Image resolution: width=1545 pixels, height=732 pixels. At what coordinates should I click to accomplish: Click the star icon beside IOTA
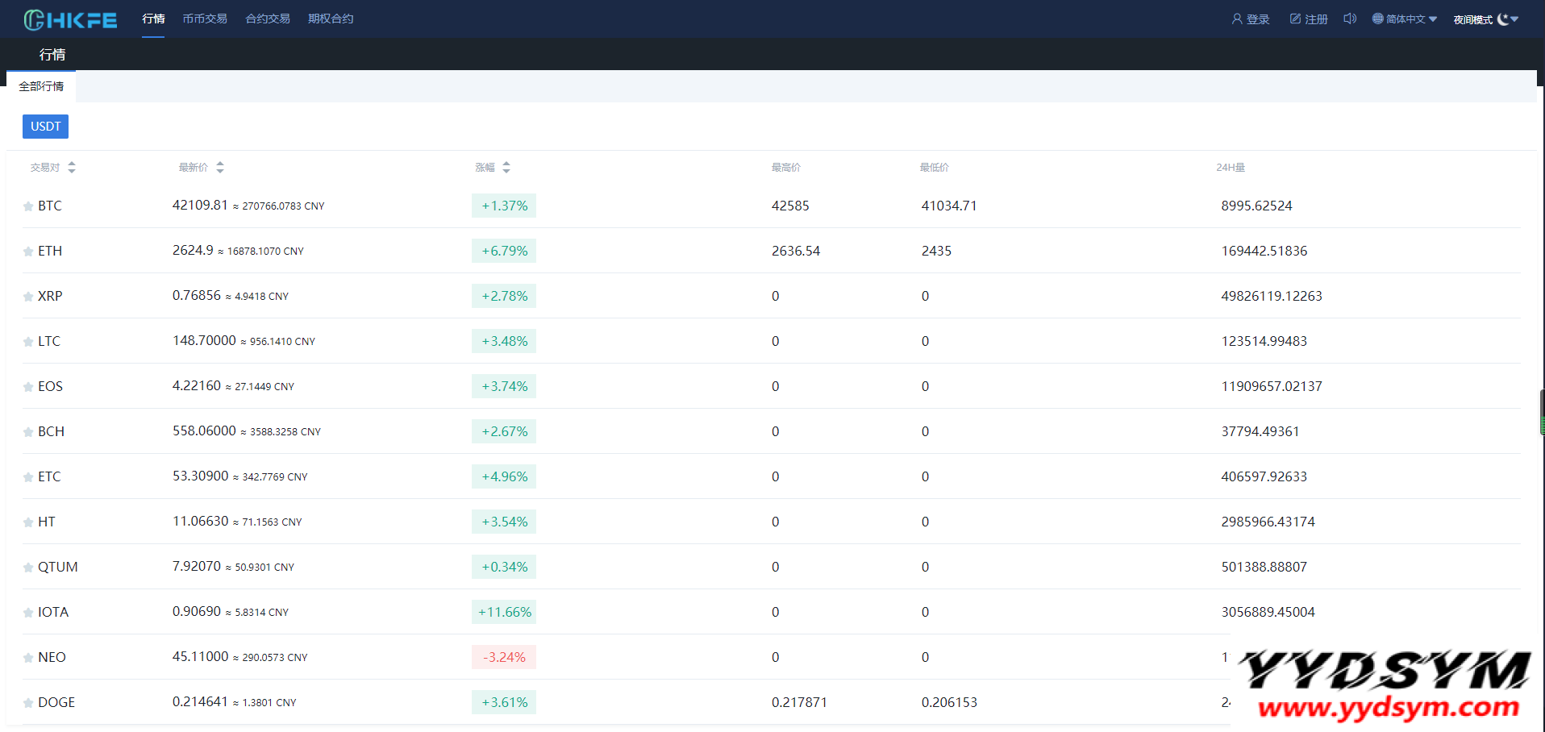click(x=28, y=613)
